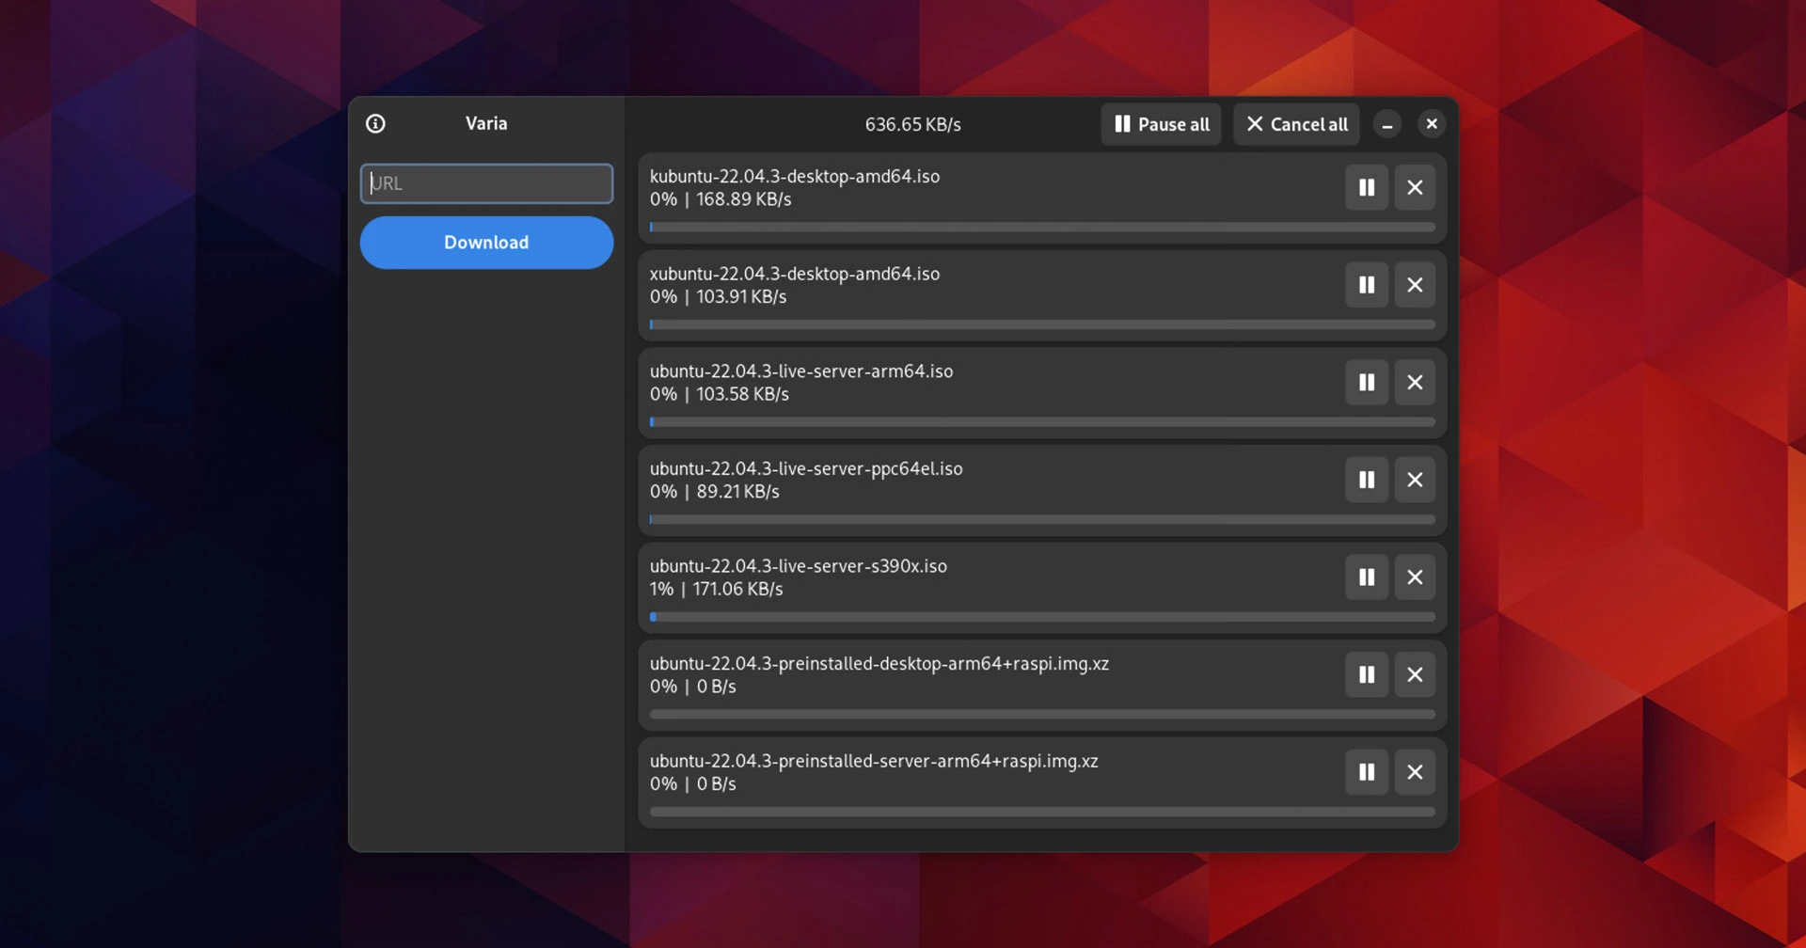Cancel kubuntu-22.04.3-desktop-amd64.iso download

[1415, 187]
